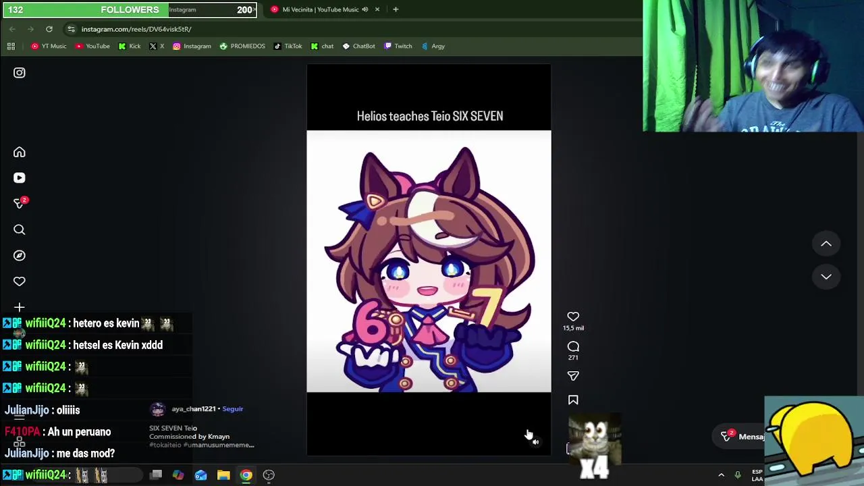This screenshot has width=864, height=486.
Task: Pause the Helios teaches Teio reel video
Action: (x=429, y=261)
